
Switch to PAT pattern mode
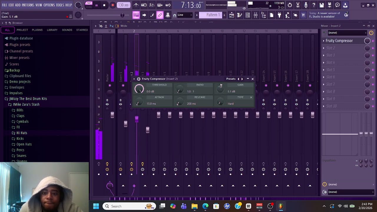point(89,3)
